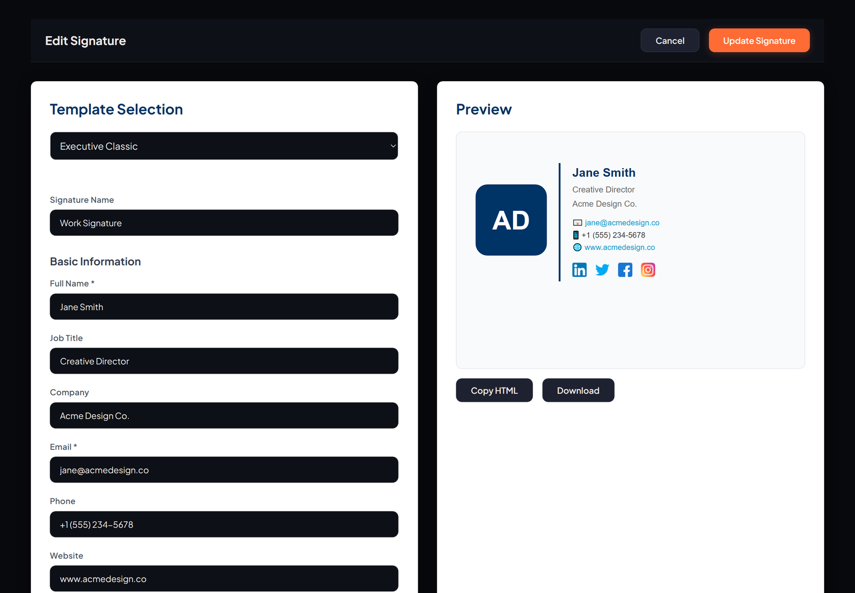
Task: Click Creative Director text in preview
Action: point(603,189)
